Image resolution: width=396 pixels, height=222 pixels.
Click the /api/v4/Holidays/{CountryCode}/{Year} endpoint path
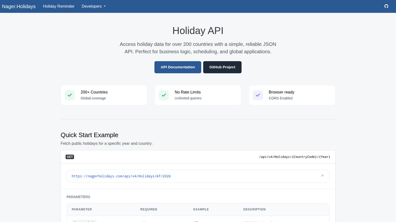pyautogui.click(x=295, y=157)
